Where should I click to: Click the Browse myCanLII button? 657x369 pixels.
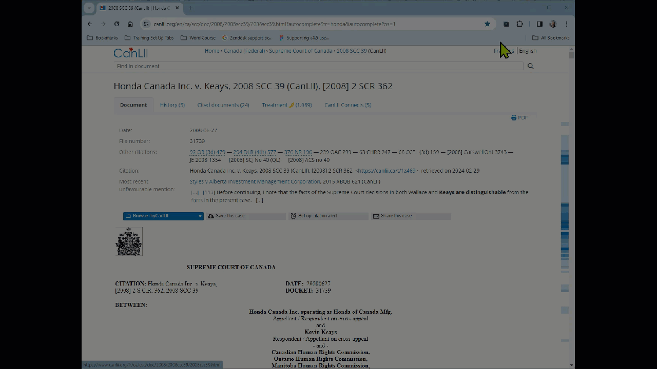point(160,216)
